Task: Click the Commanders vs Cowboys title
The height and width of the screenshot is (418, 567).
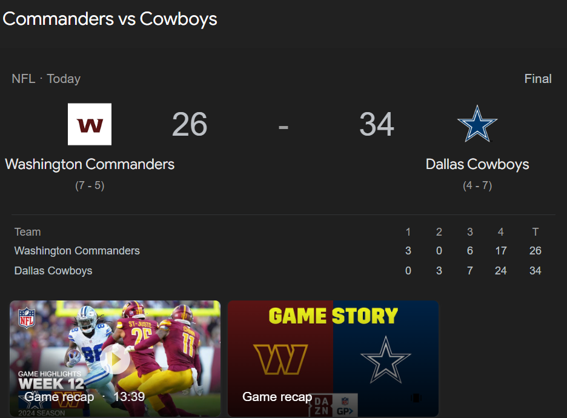Action: pyautogui.click(x=110, y=19)
